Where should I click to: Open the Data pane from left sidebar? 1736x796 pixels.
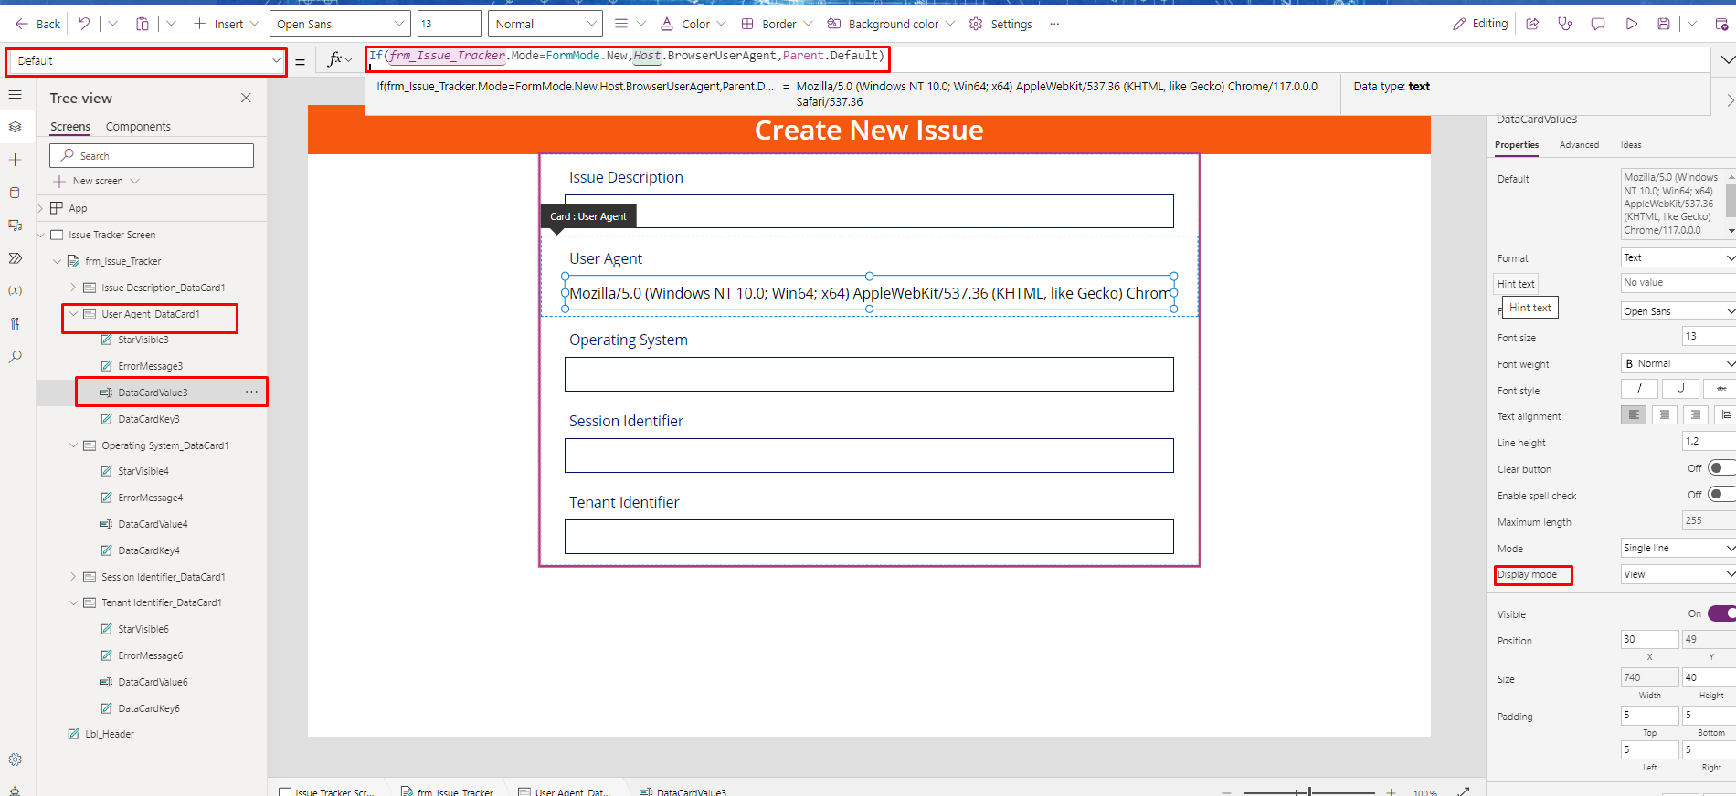pos(15,193)
